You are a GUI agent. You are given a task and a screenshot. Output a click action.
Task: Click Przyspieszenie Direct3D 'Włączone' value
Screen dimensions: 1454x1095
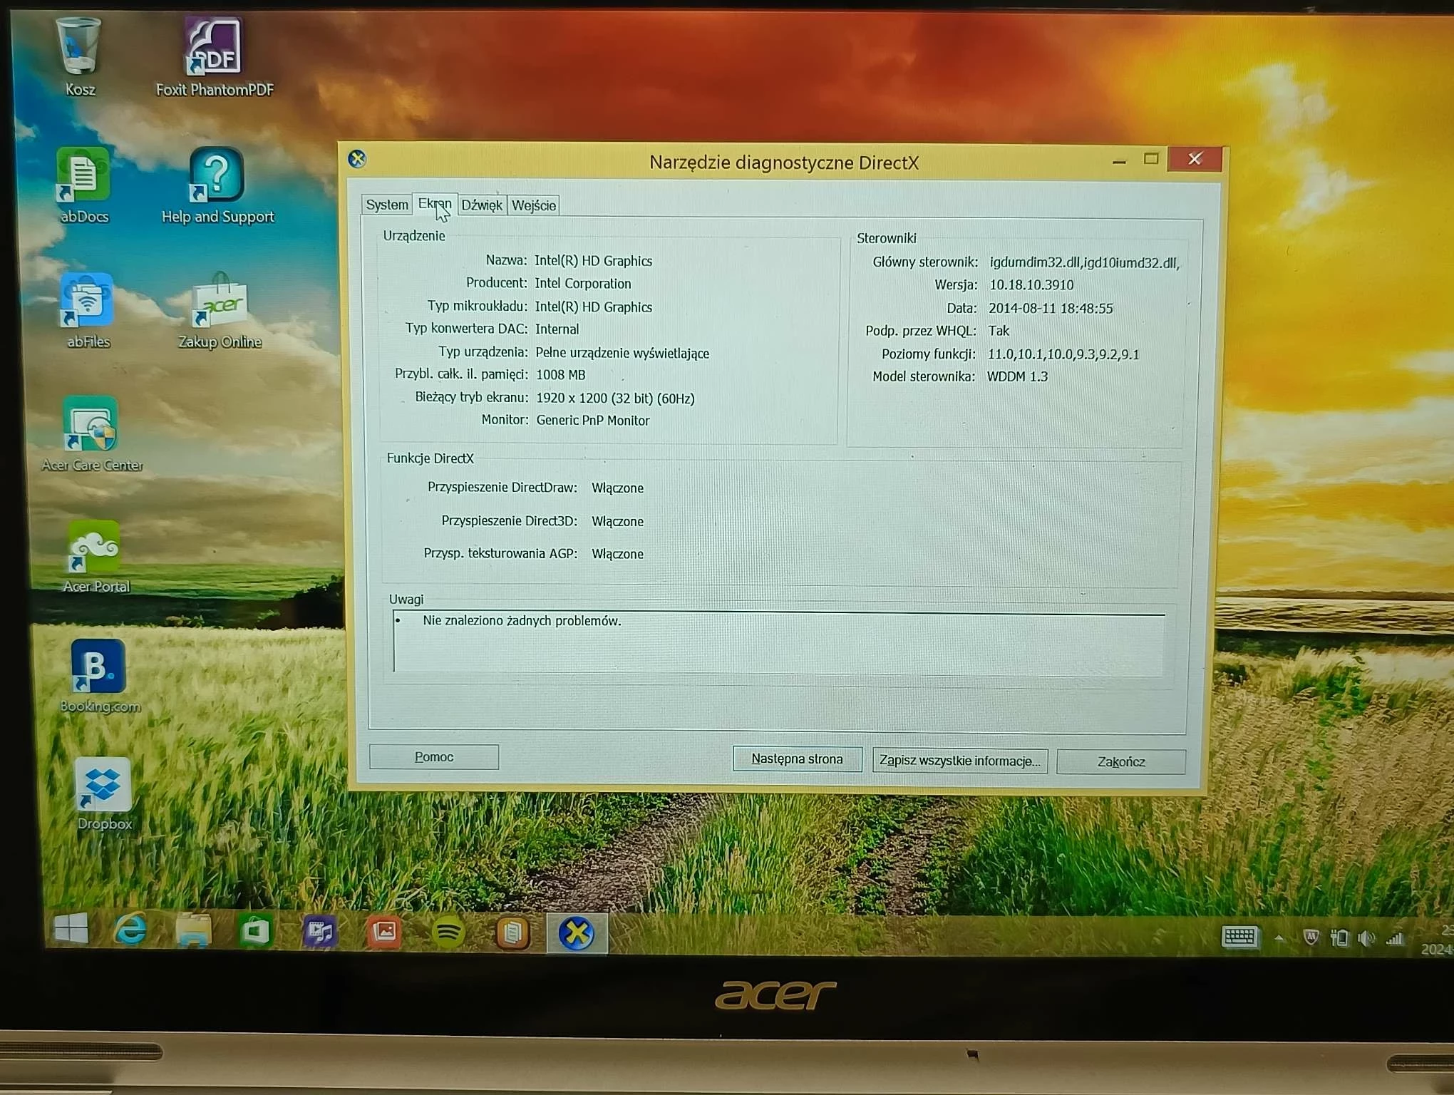tap(617, 521)
